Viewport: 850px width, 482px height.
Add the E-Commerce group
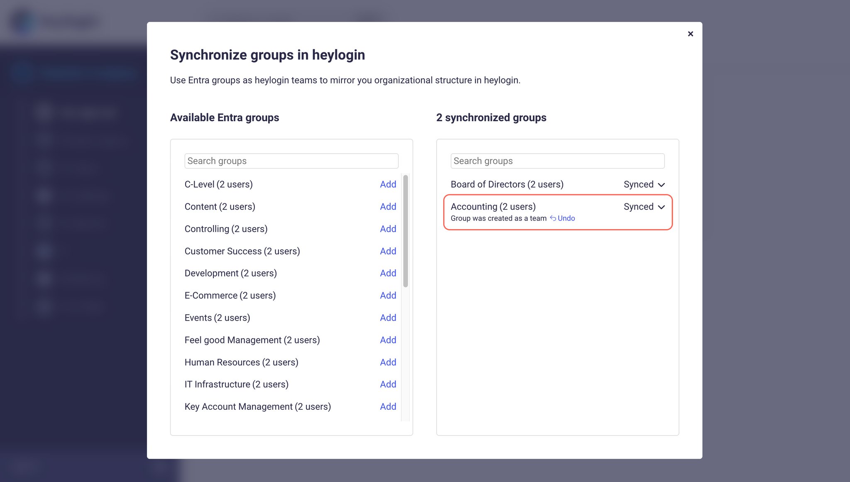click(x=388, y=296)
